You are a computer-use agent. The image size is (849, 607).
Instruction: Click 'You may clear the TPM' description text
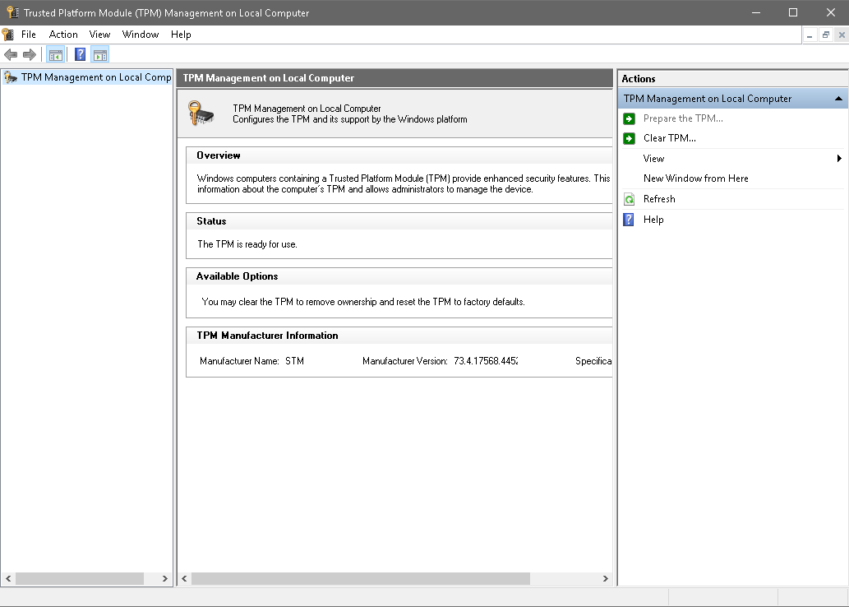[362, 302]
